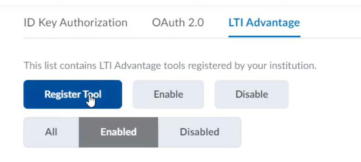361x162 pixels.
Task: Show All tools using the filter
Action: coord(51,132)
